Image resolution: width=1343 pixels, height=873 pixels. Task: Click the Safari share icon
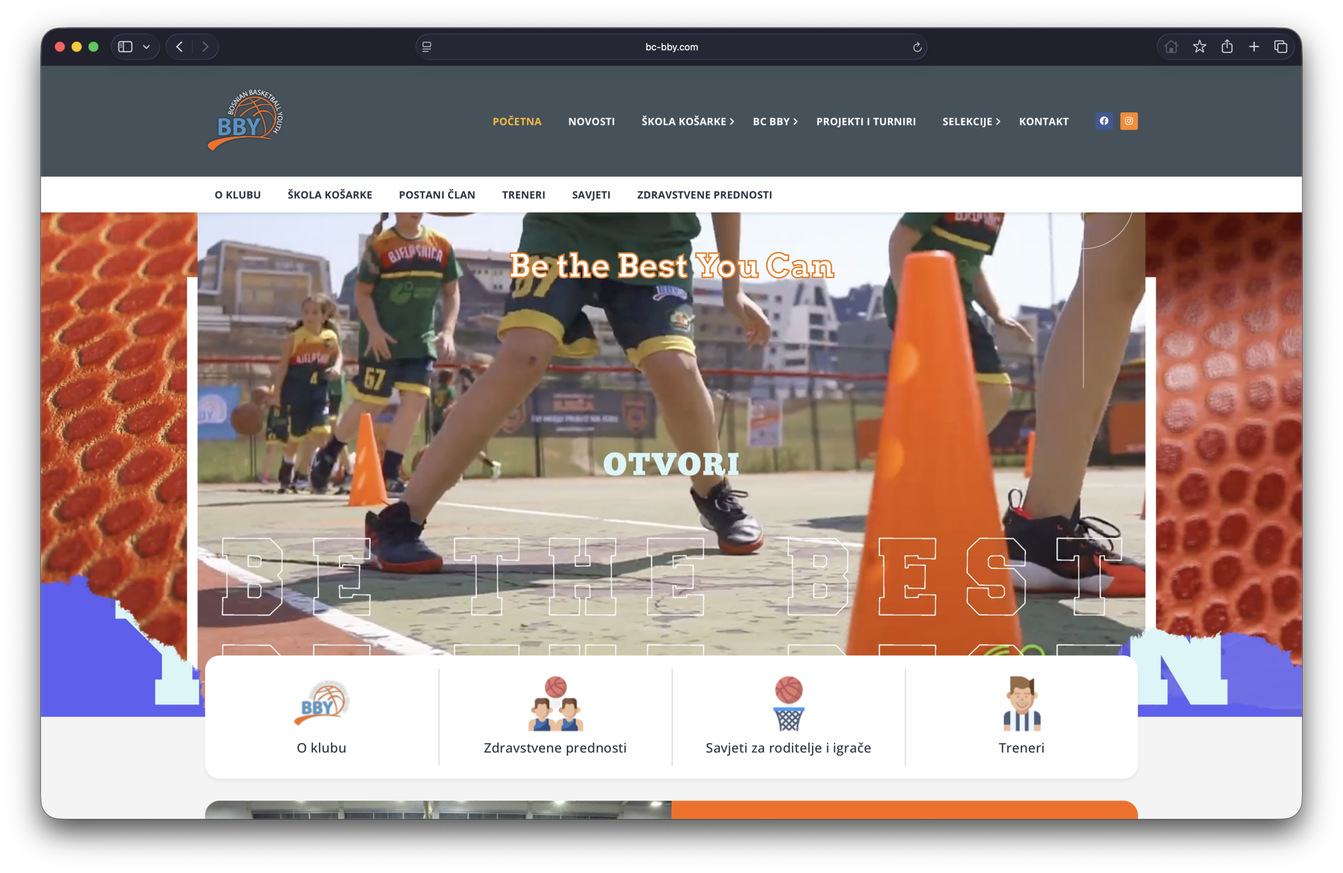1227,47
